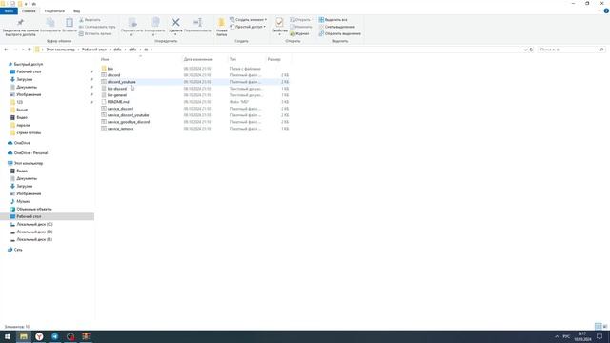This screenshot has height=343, width=610.
Task: Open the address bar history dropdown chevron
Action: tap(525, 50)
